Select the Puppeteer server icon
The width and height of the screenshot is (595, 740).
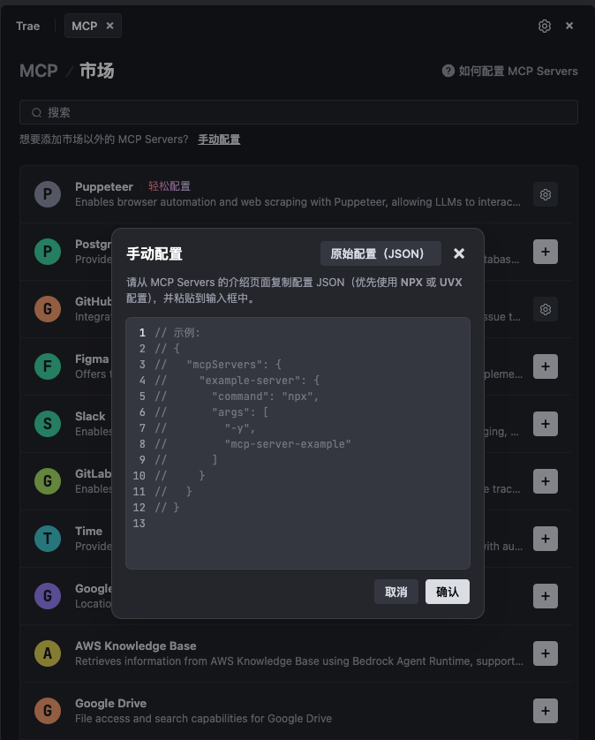click(47, 194)
